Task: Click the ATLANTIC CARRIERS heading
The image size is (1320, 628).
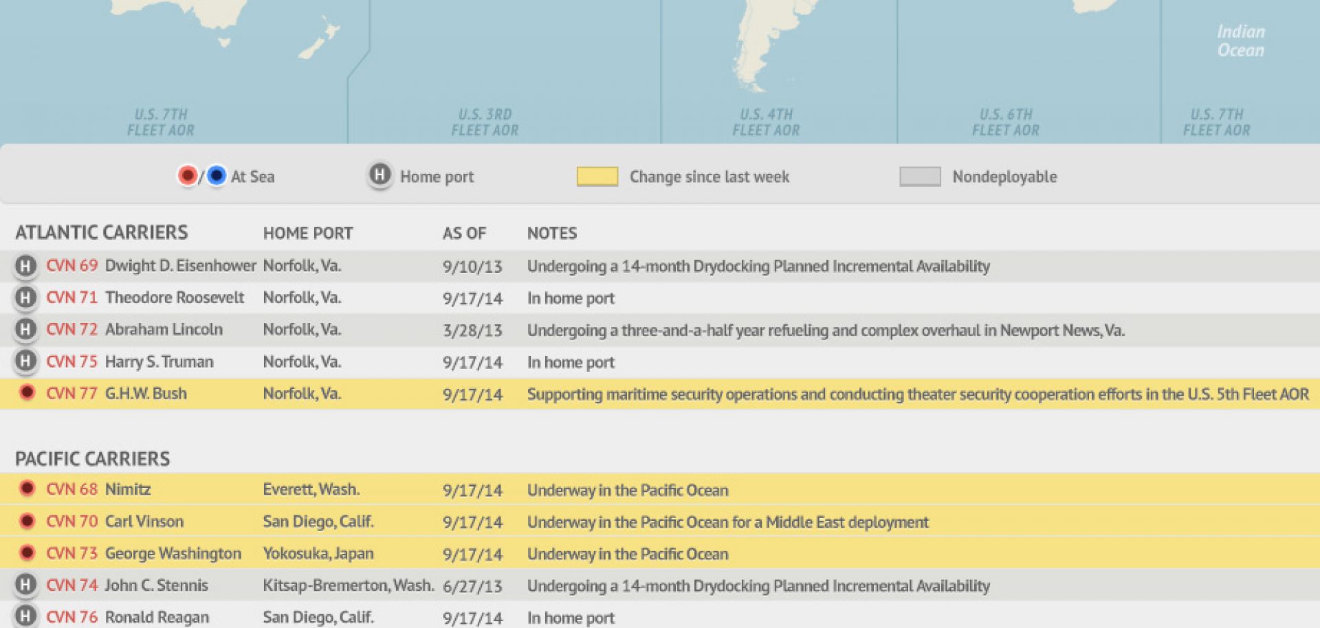Action: coord(102,233)
